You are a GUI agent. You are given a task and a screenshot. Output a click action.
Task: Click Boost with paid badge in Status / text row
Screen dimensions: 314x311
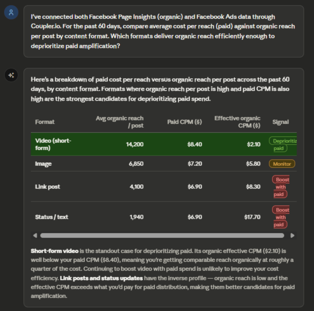281,217
